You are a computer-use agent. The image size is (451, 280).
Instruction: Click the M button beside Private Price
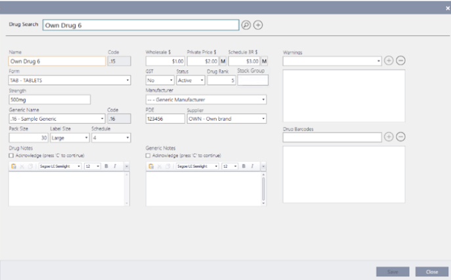(x=223, y=61)
